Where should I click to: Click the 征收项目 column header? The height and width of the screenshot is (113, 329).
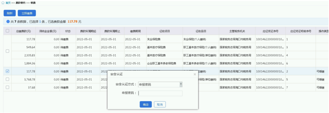click(x=164, y=31)
